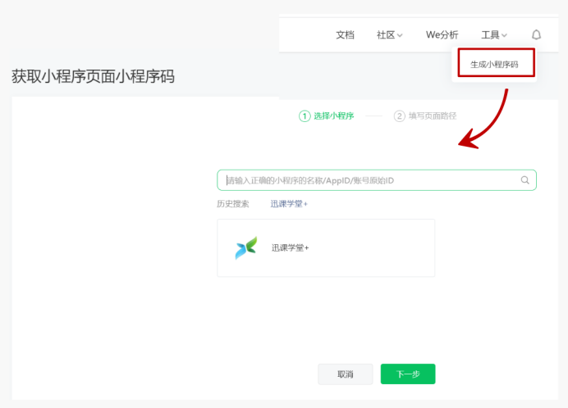Viewport: 568px width, 408px height.
Task: Expand the 社区 dropdown
Action: tap(389, 34)
